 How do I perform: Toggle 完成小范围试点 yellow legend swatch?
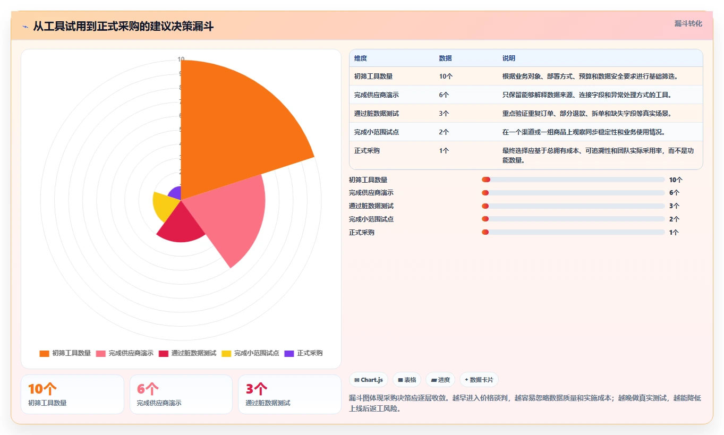click(x=226, y=353)
